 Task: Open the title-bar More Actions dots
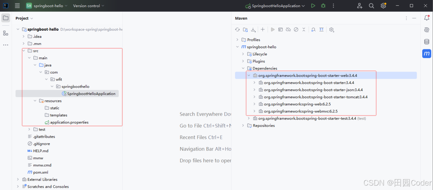pyautogui.click(x=334, y=6)
